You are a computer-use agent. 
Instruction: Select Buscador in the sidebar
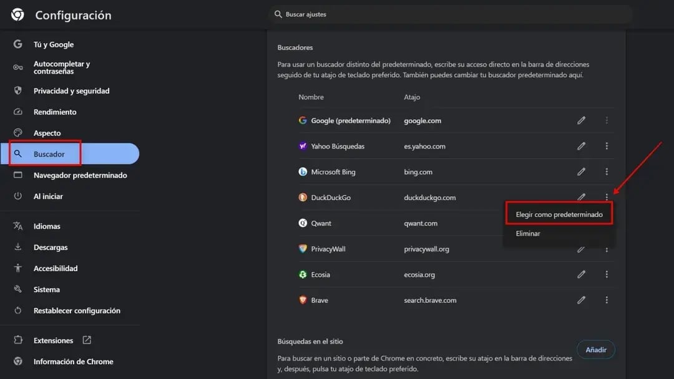(x=70, y=154)
